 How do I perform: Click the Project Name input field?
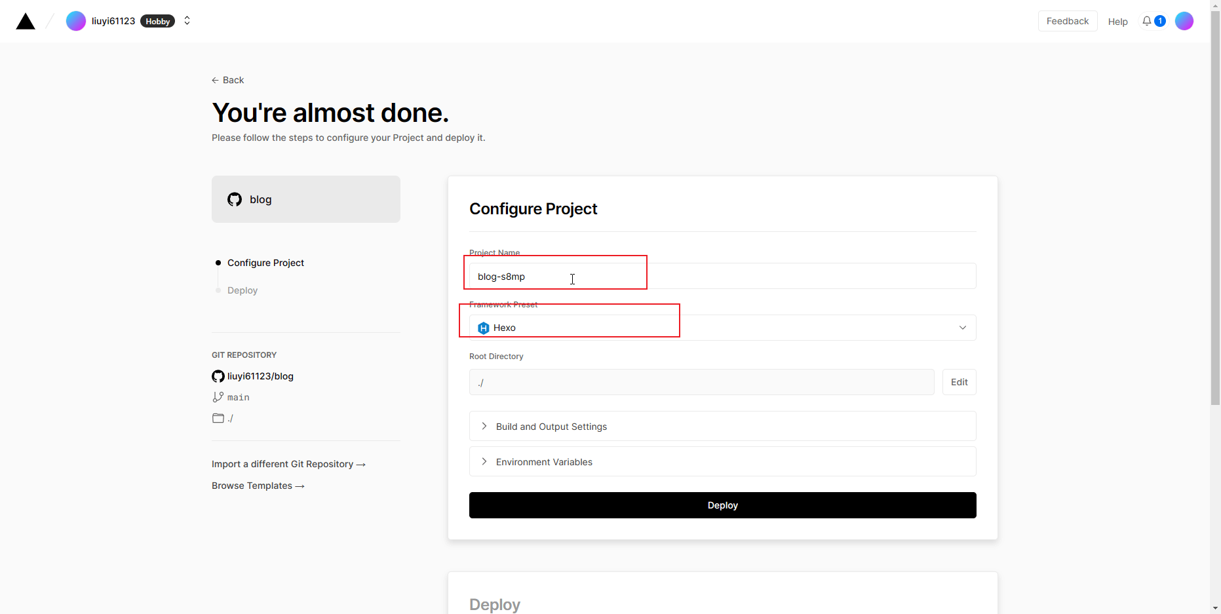[722, 276]
